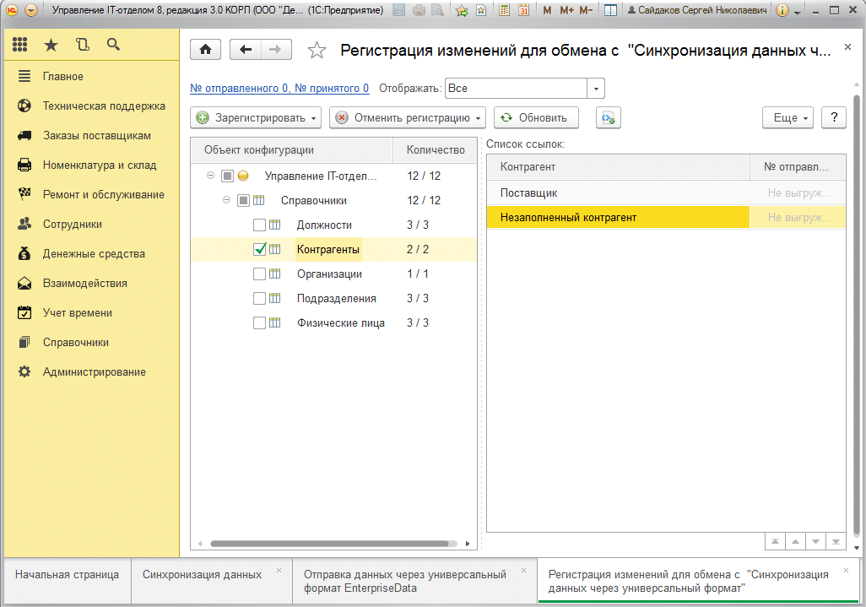The image size is (866, 607).
Task: Toggle Должности checkbox
Action: click(x=260, y=225)
